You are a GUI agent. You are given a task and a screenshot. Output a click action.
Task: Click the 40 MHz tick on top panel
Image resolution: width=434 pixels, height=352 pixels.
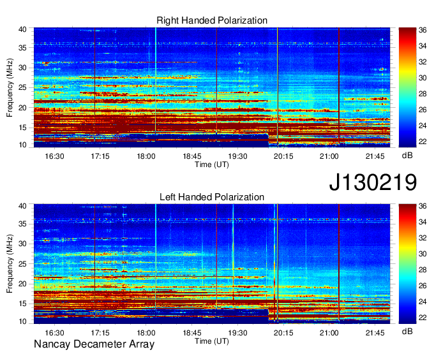pyautogui.click(x=22, y=29)
